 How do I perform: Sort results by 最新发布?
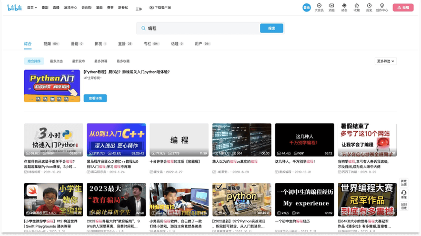point(78,61)
